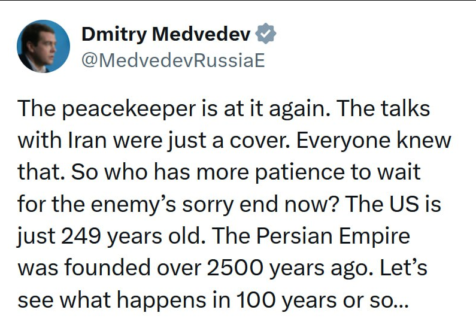Click the line starting 'for the enemy's'
This screenshot has width=476, height=334.
(229, 205)
